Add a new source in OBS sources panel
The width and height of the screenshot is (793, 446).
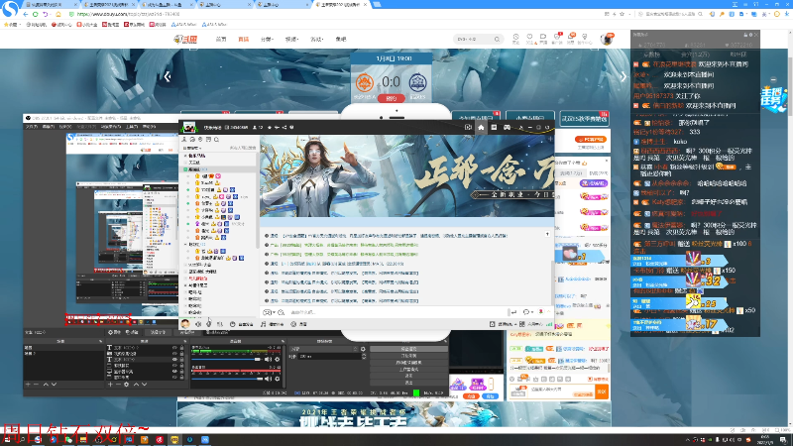tap(110, 385)
